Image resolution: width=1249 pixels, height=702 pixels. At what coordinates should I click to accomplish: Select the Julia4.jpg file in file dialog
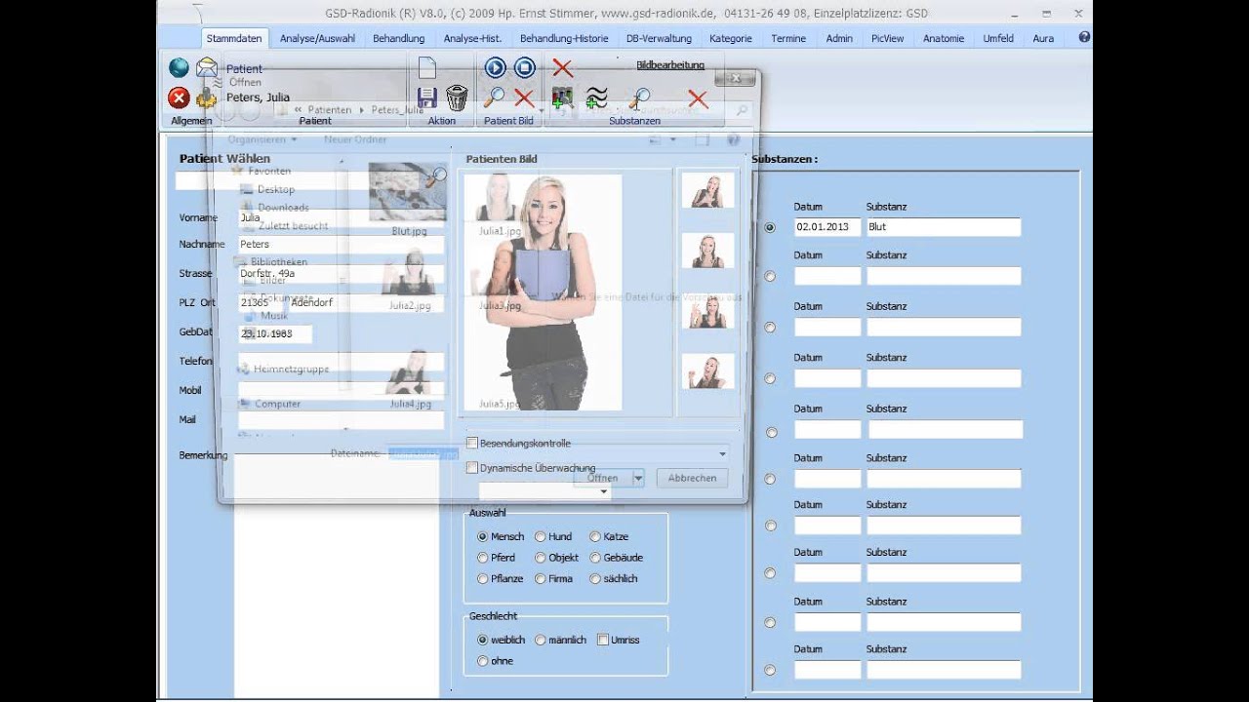[410, 380]
